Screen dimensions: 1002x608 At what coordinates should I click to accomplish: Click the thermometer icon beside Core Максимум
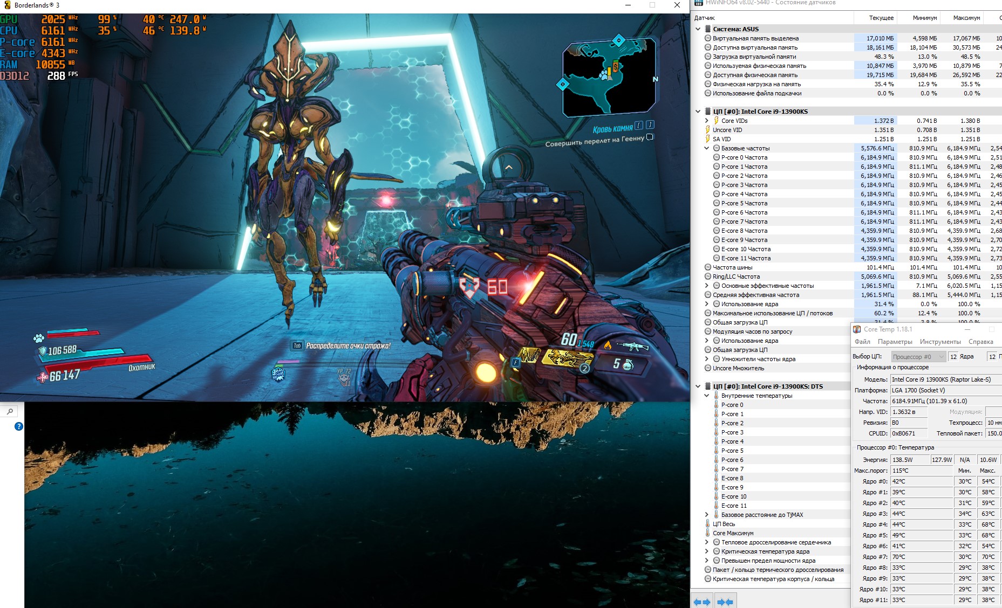[708, 533]
